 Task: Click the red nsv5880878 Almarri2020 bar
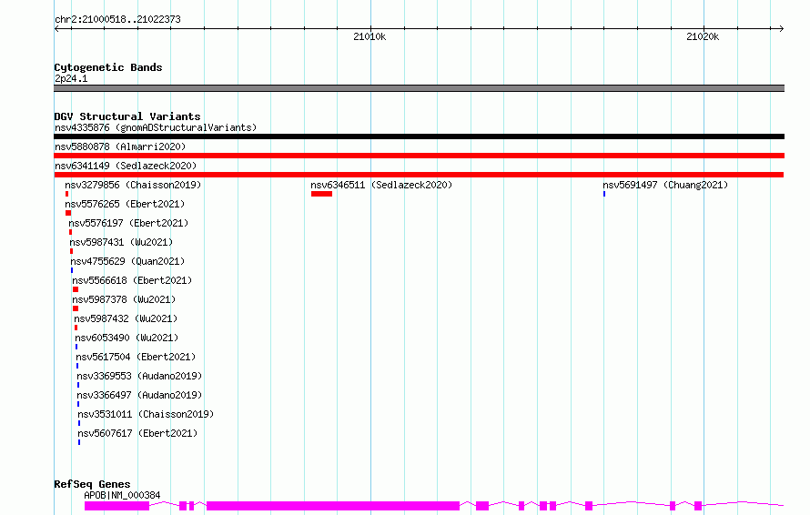(x=419, y=156)
